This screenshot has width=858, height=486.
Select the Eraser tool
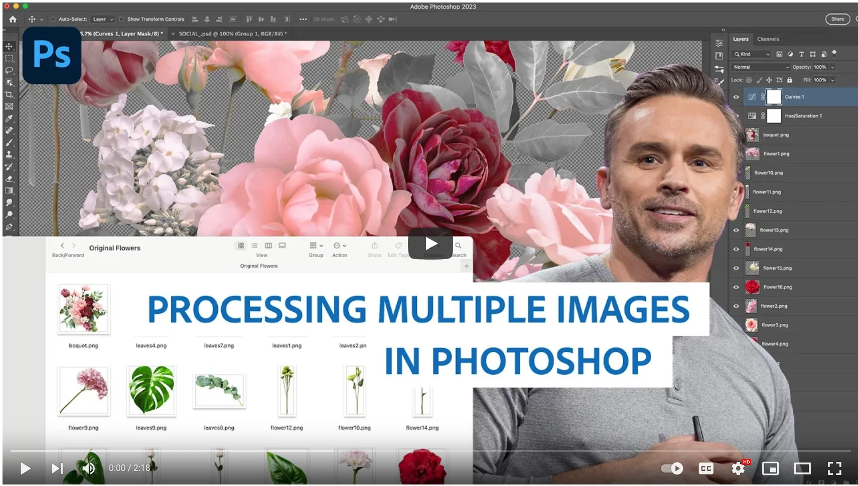(x=9, y=179)
